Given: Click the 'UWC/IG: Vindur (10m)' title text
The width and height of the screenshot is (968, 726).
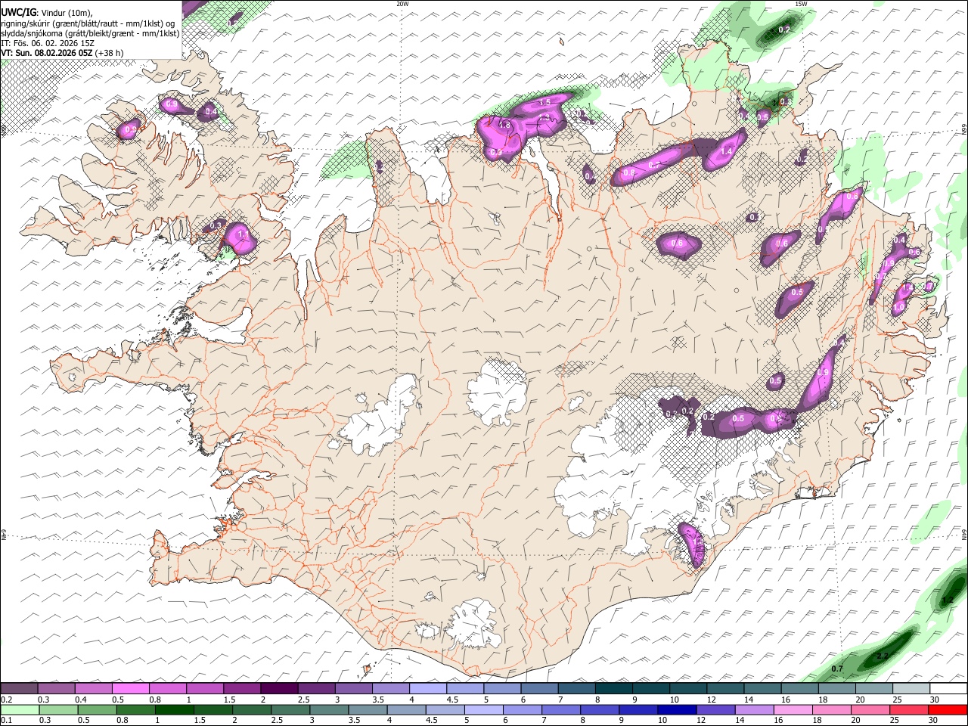Looking at the screenshot, I should [47, 12].
